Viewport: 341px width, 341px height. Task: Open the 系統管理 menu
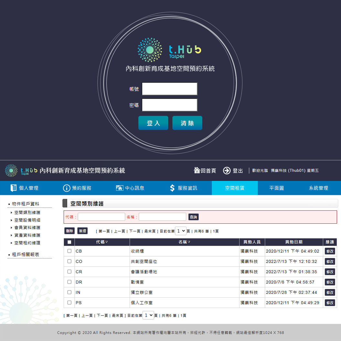pyautogui.click(x=318, y=188)
